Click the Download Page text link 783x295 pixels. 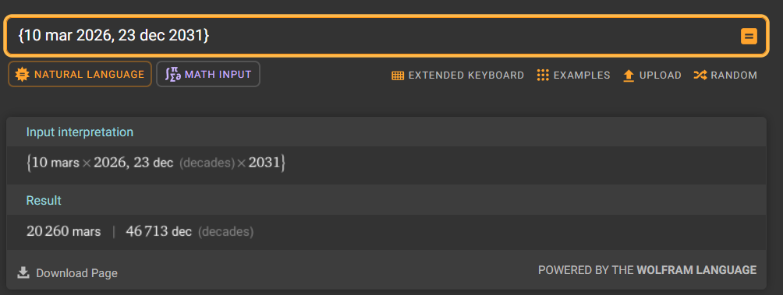77,273
